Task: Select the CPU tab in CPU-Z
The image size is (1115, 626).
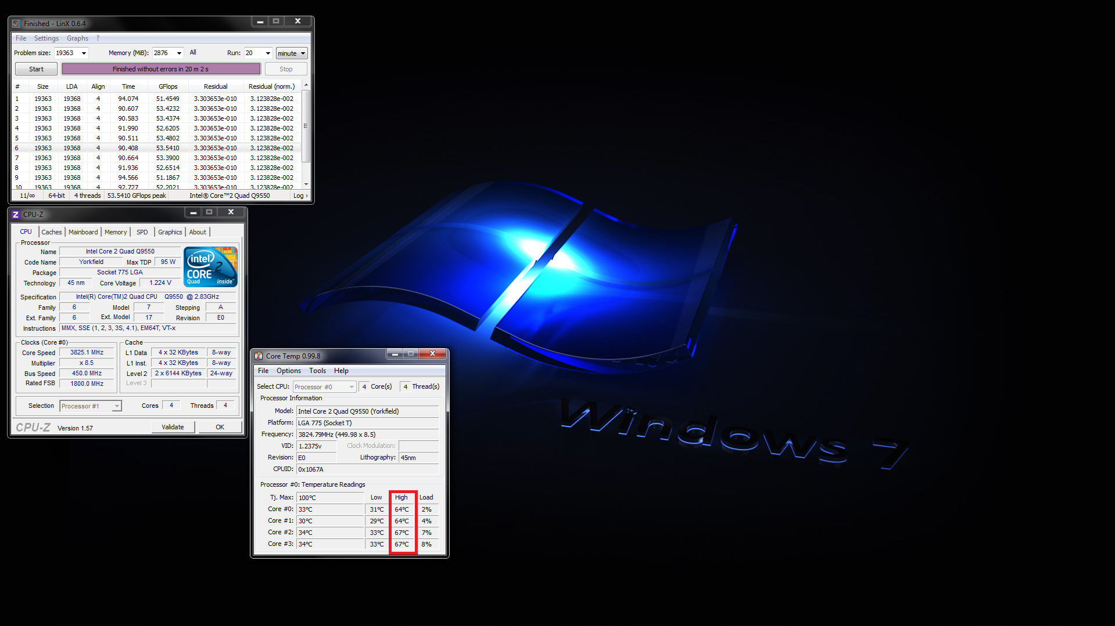Action: pos(26,231)
